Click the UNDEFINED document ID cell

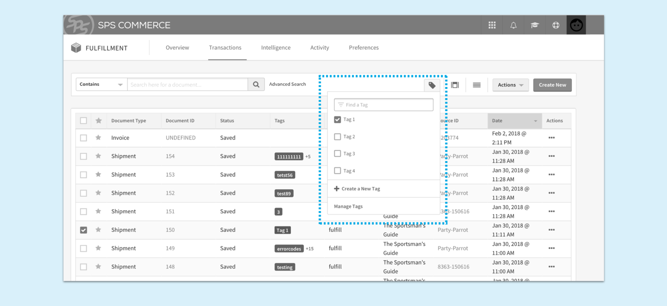(181, 138)
